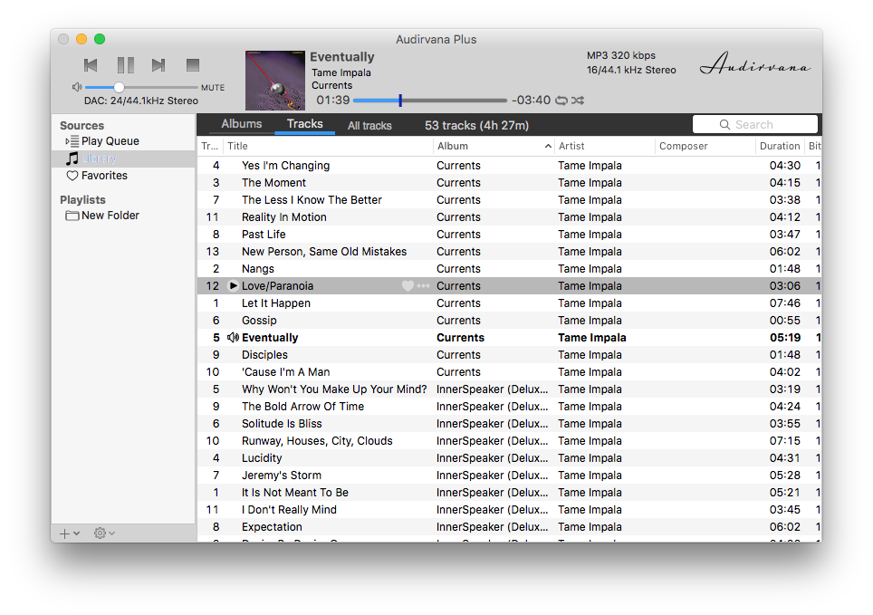Select the track 'Cause I'm A Man

(x=509, y=372)
